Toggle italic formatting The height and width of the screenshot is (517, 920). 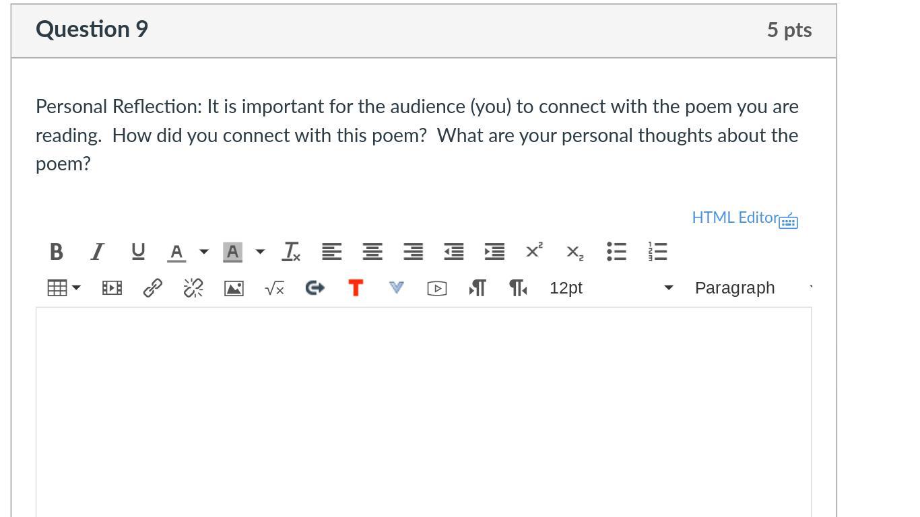tap(98, 252)
